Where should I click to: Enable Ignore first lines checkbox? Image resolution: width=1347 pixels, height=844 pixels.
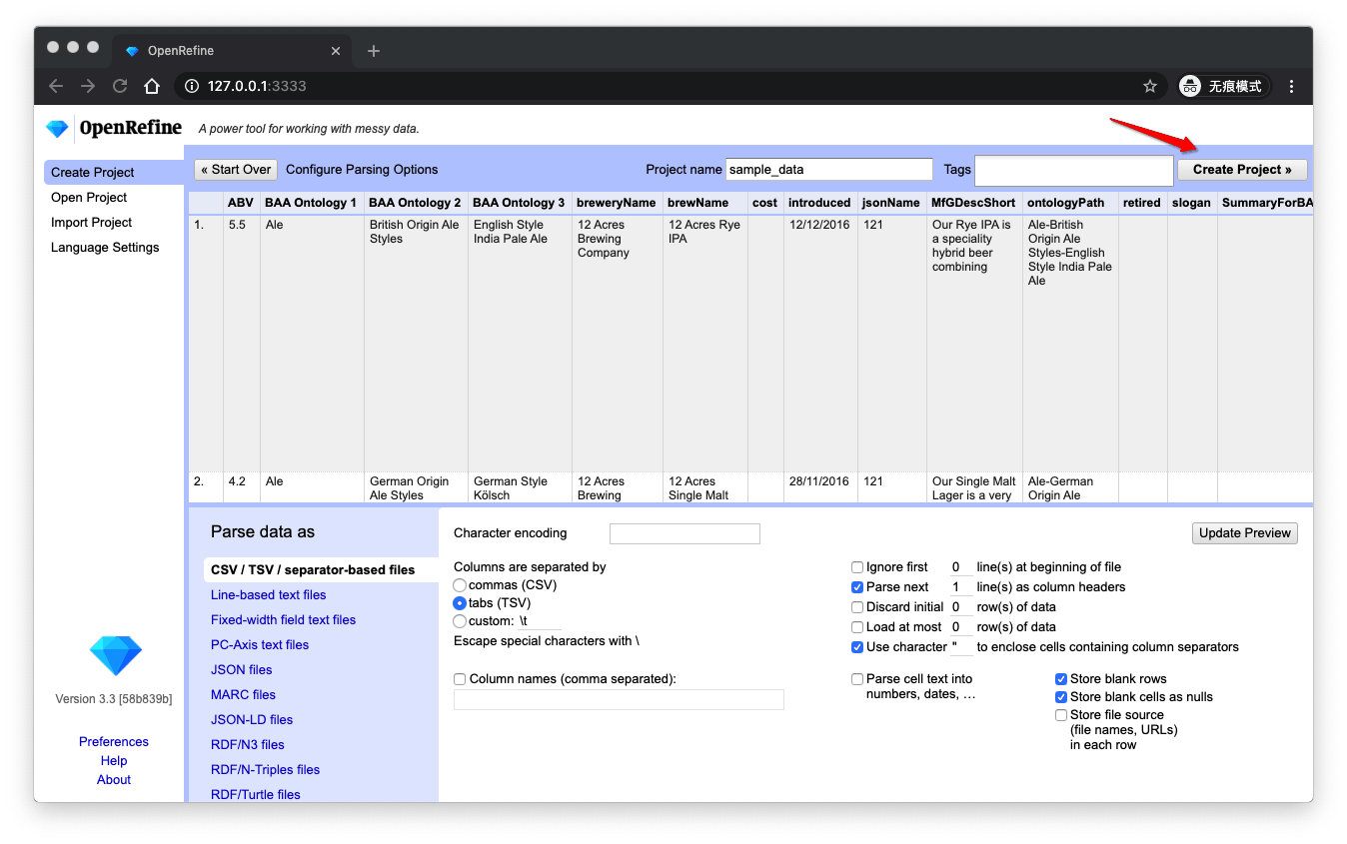(857, 567)
